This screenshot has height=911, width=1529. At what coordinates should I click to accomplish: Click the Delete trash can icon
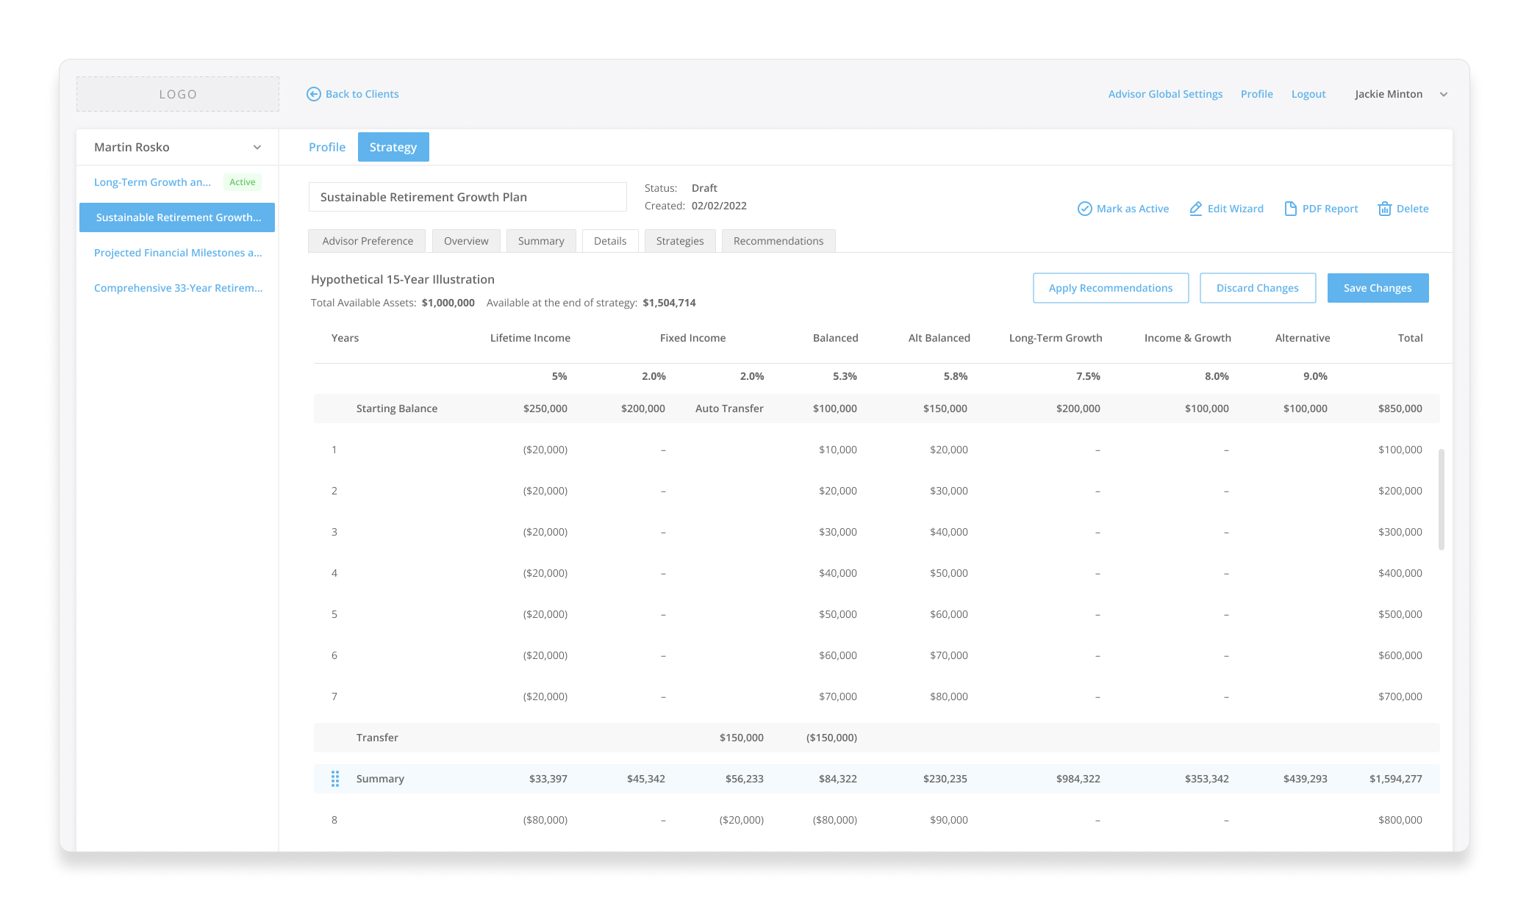click(1384, 209)
